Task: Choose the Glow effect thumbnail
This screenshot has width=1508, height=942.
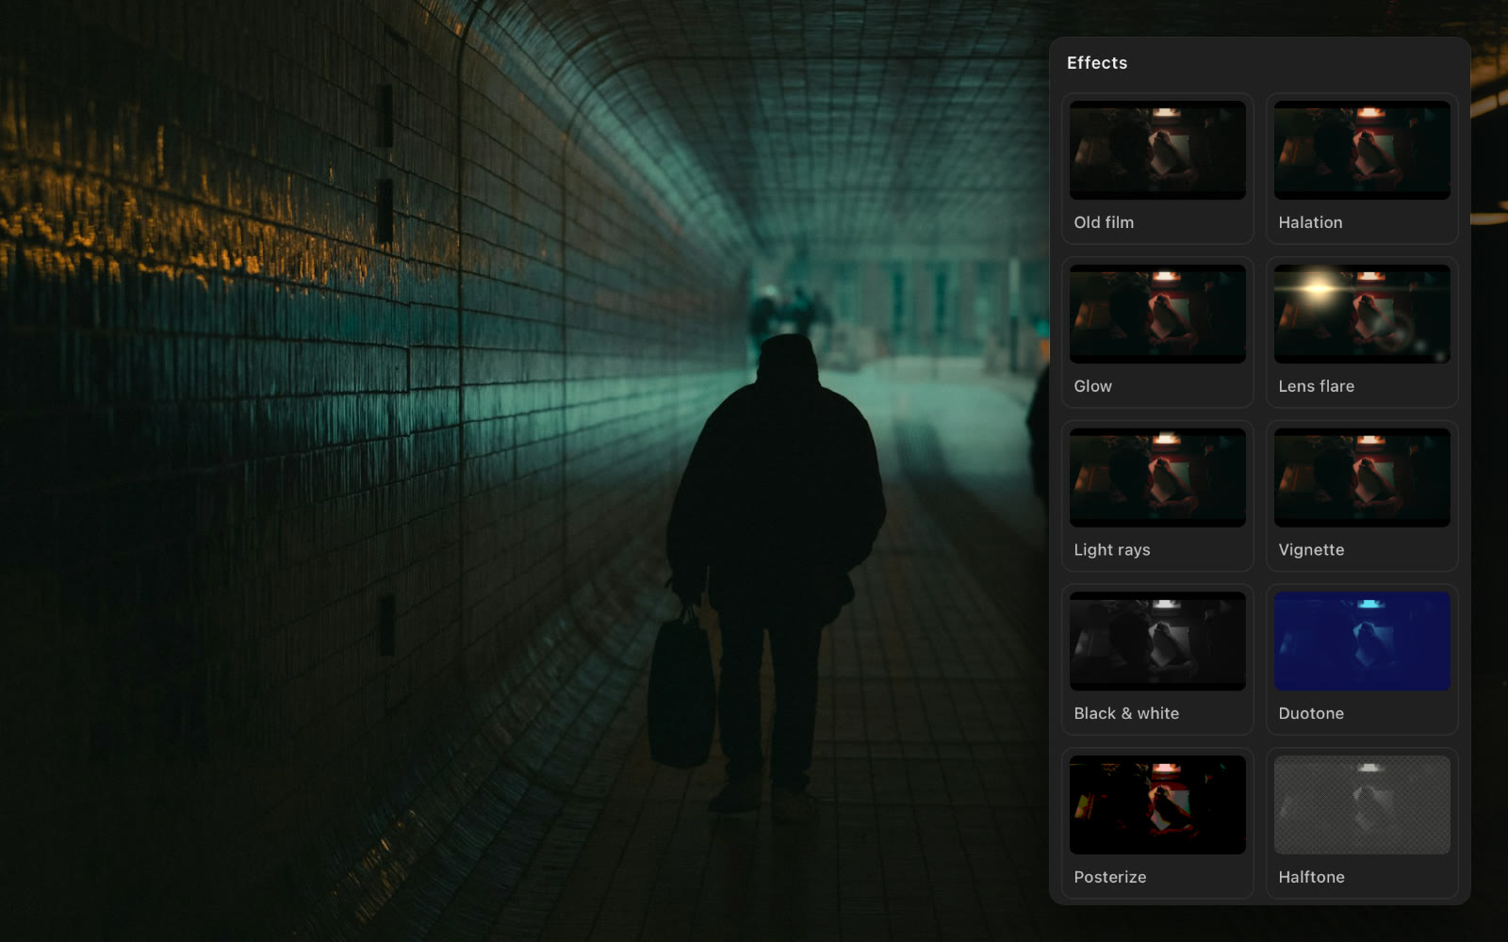Action: tap(1157, 314)
